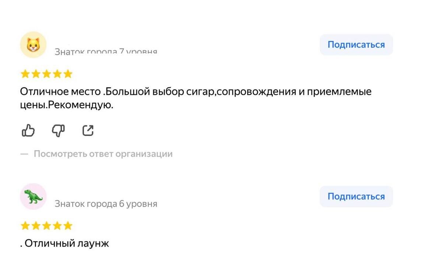The height and width of the screenshot is (266, 431).
Task: Click fourth star of the lounge review rating
Action: pyautogui.click(x=57, y=226)
